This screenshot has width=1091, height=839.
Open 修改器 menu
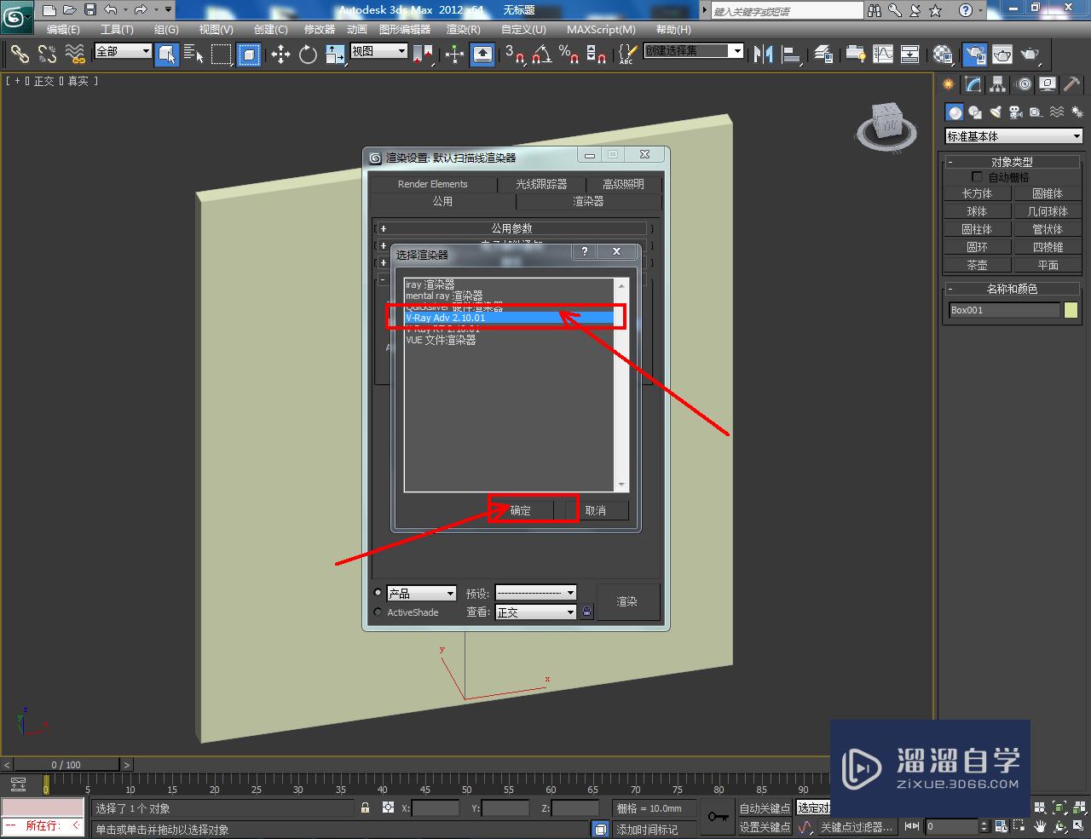pyautogui.click(x=320, y=29)
